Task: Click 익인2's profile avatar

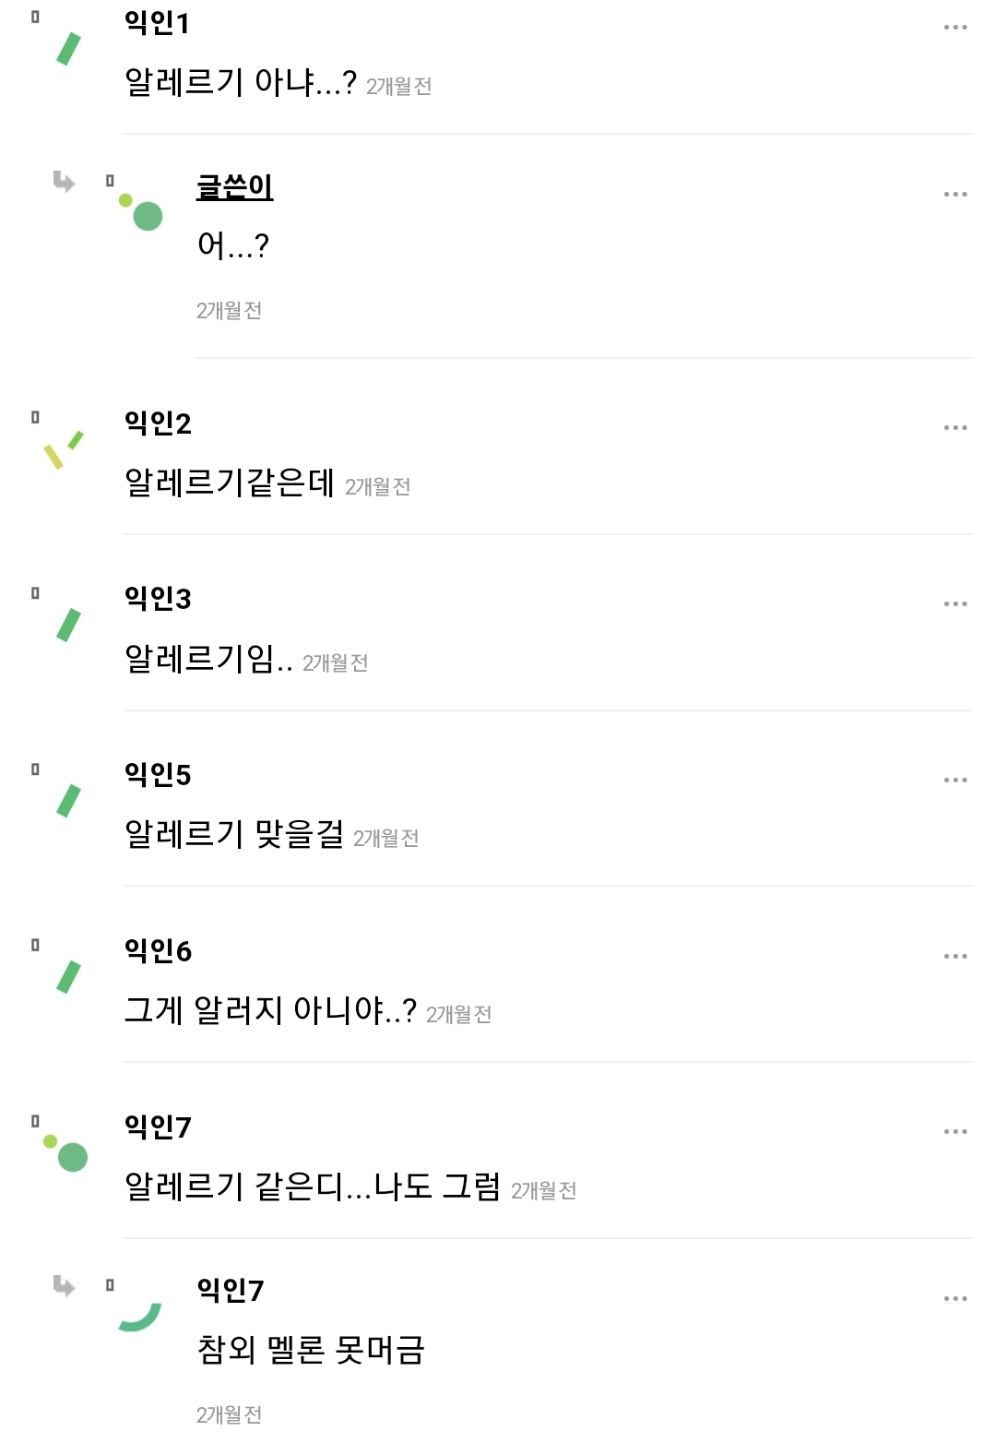Action: tap(64, 449)
